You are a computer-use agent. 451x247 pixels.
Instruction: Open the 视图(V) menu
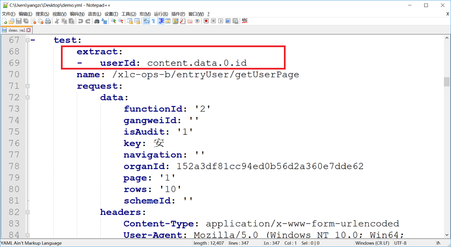coord(59,14)
